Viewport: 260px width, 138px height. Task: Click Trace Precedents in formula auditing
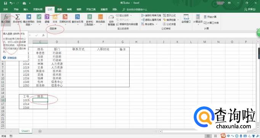click(151, 15)
